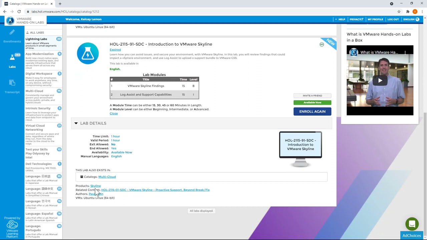This screenshot has width=427, height=240.
Task: Open My Profile in header
Action: tap(375, 19)
